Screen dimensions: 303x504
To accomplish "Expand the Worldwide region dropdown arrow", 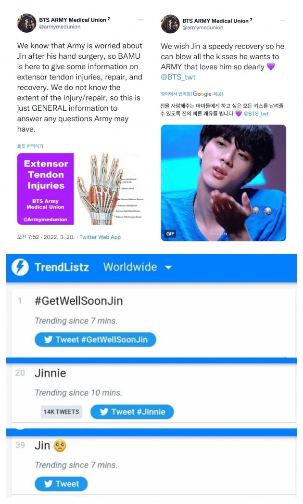I will tap(168, 267).
